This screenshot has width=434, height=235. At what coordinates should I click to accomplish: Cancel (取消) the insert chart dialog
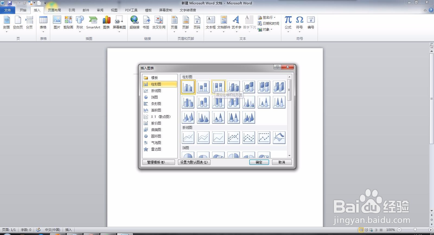click(282, 162)
